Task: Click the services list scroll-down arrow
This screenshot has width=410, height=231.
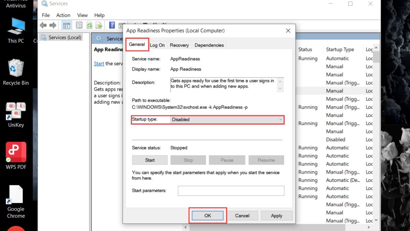Action: [x=376, y=220]
